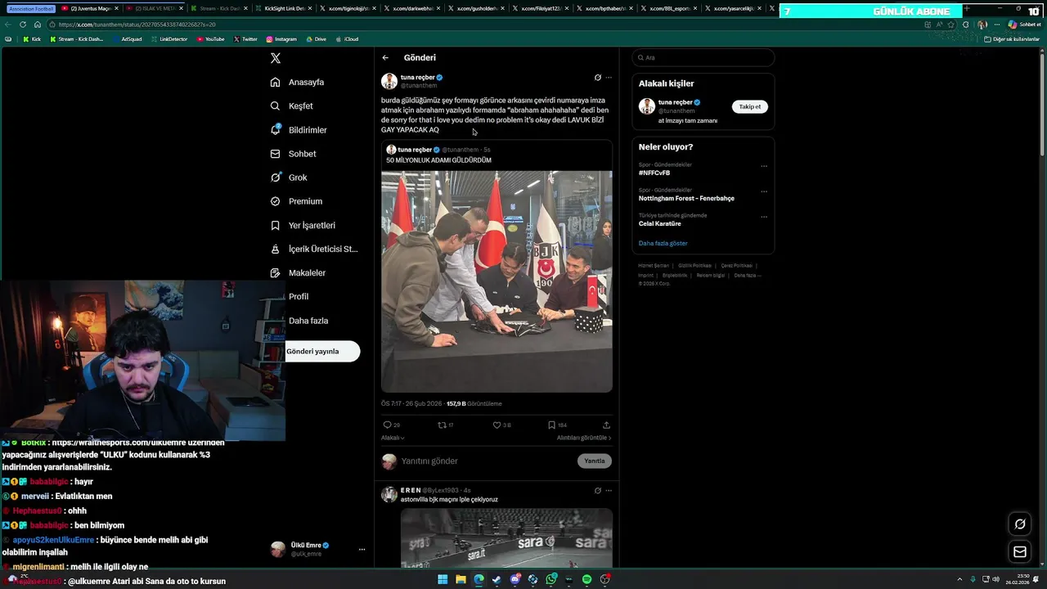Open options for Nottingham Forest trend
Viewport: 1047px width, 589px height.
pos(764,191)
